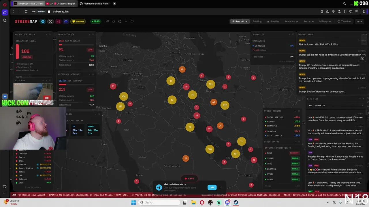This screenshot has height=207, width=369.
Task: Open Messenger in Opera sidebar
Action: (x=5, y=97)
